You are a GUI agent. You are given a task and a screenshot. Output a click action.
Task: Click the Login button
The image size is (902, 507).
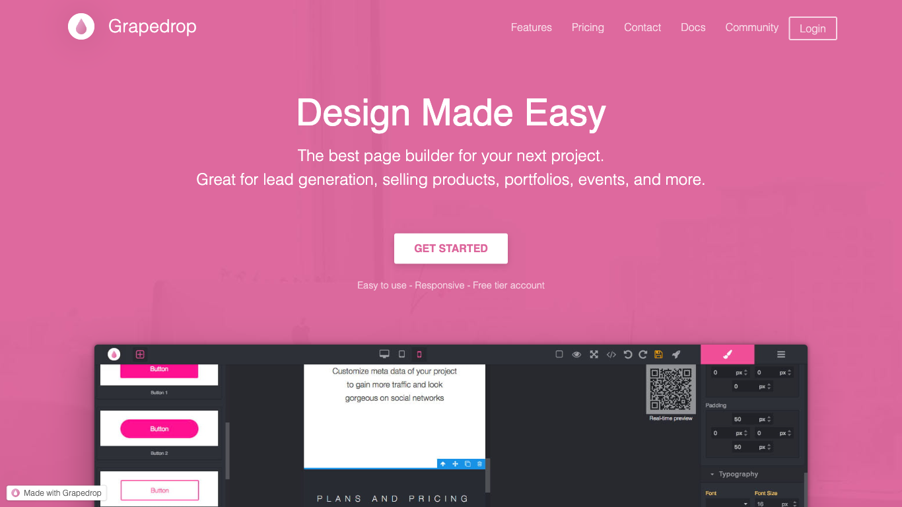coord(812,28)
